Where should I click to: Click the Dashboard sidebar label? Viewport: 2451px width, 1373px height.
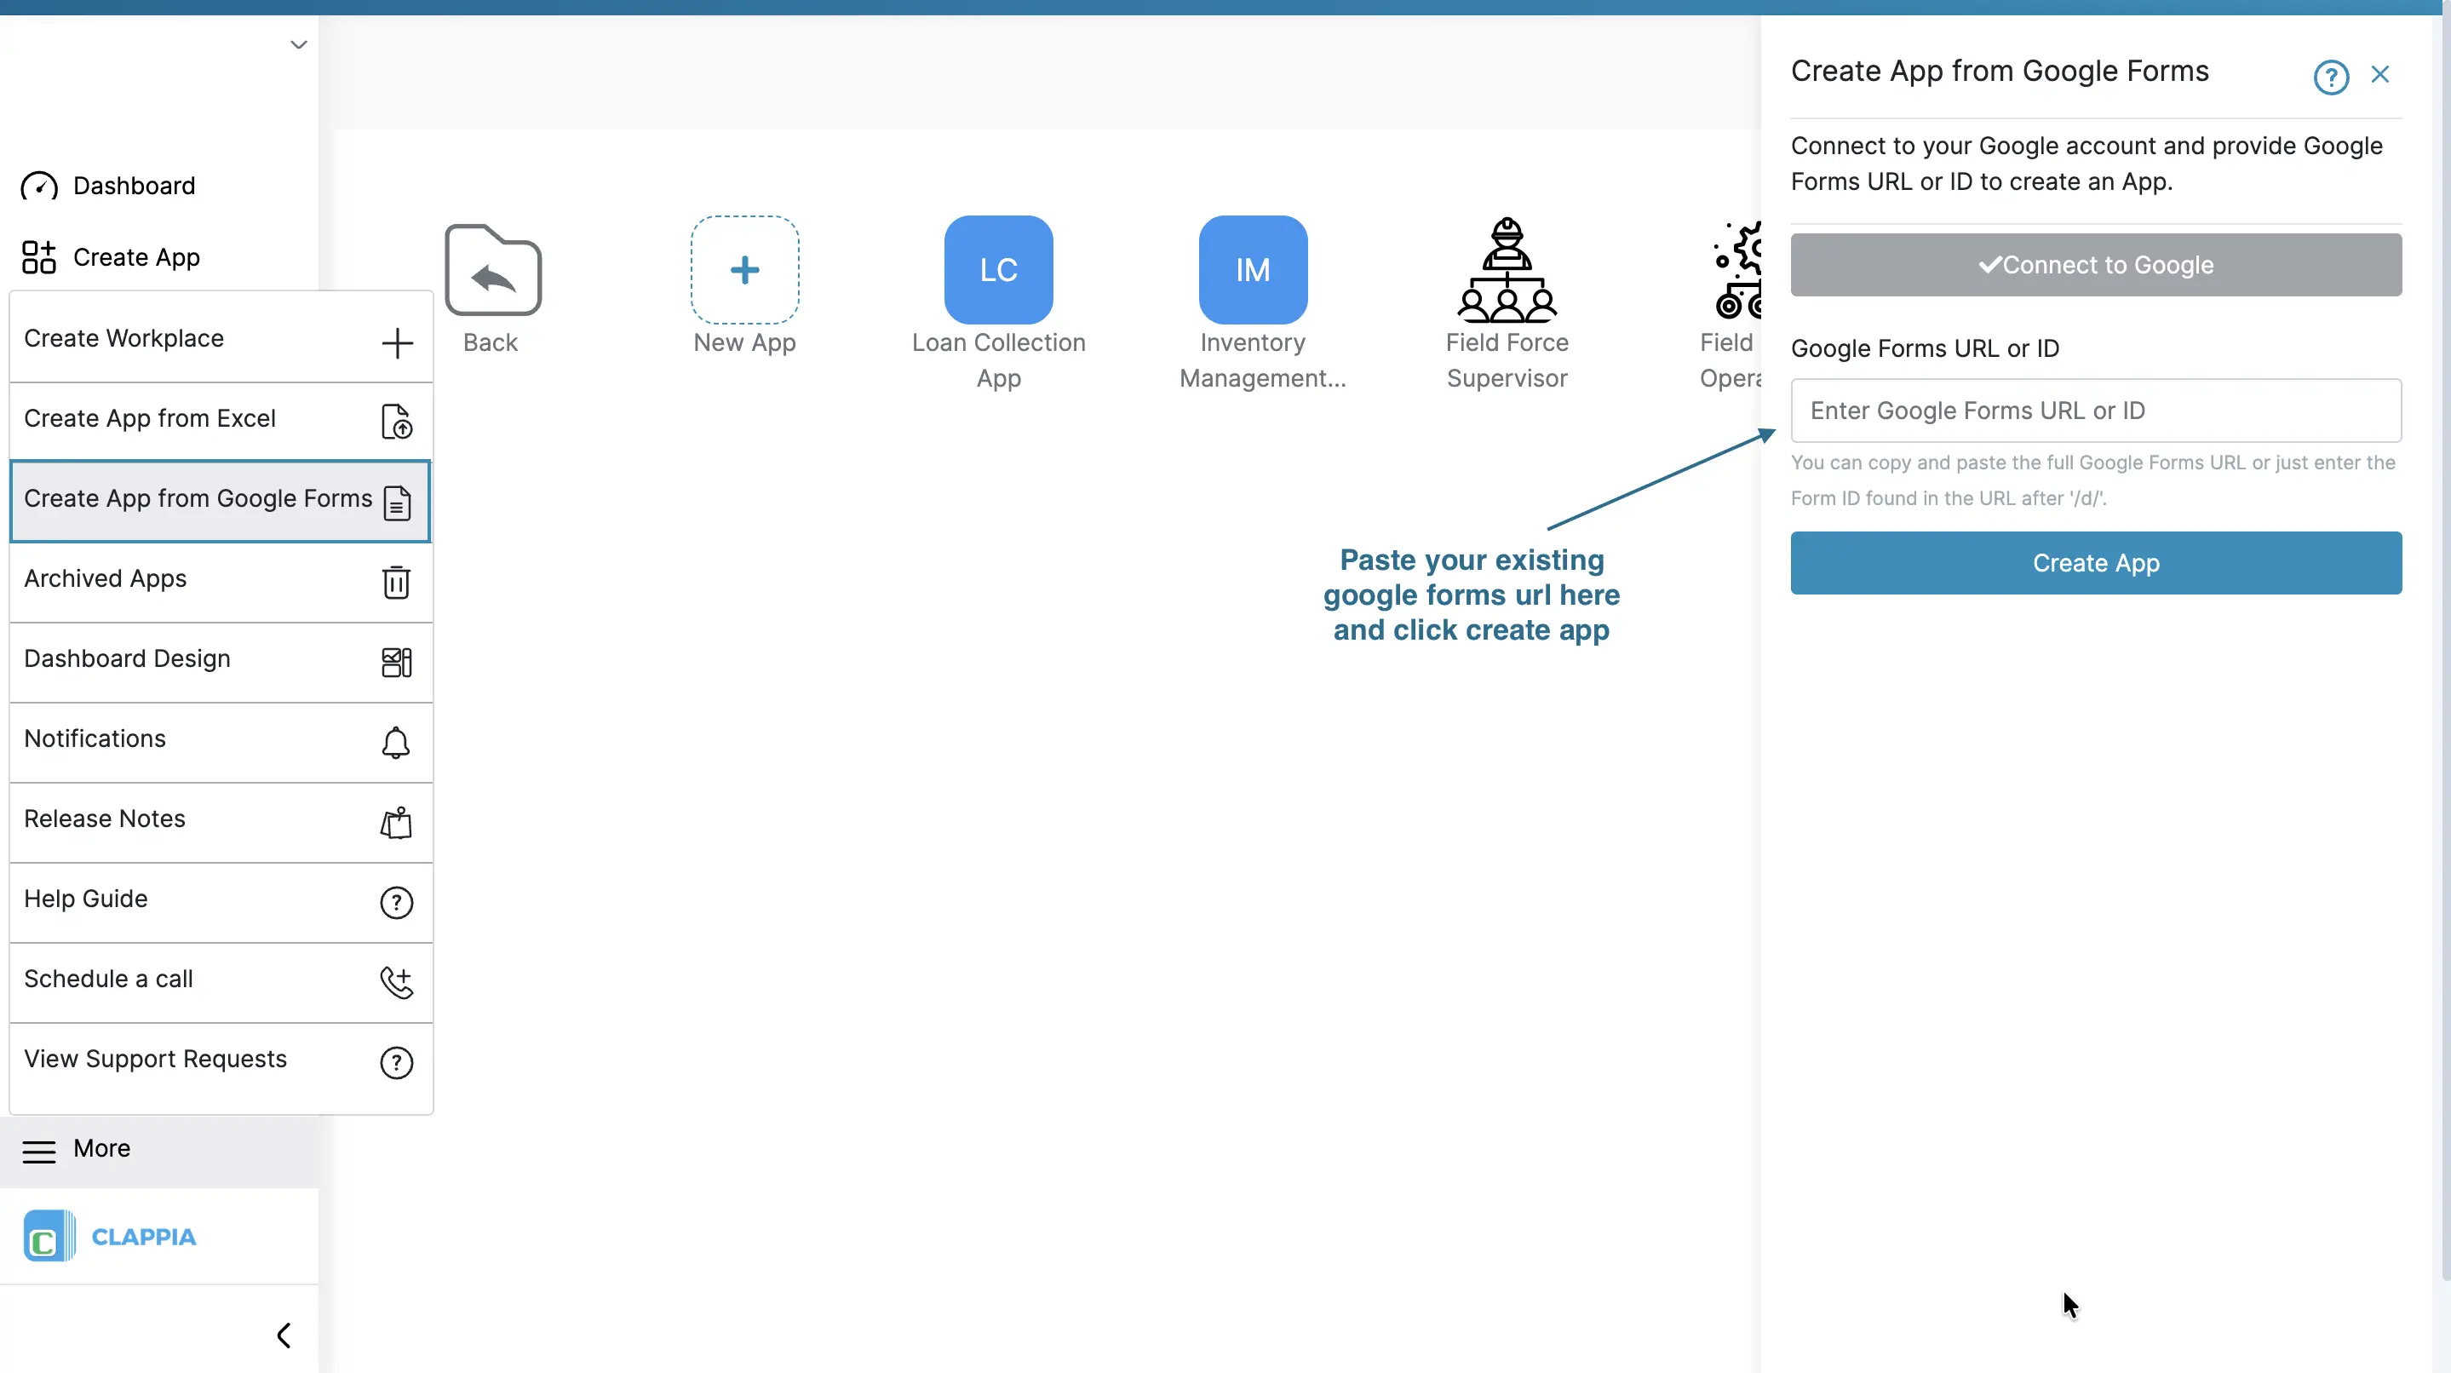pyautogui.click(x=135, y=186)
